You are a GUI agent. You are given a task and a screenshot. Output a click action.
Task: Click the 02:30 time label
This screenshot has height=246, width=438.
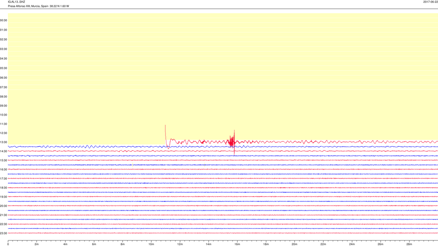pyautogui.click(x=4, y=39)
